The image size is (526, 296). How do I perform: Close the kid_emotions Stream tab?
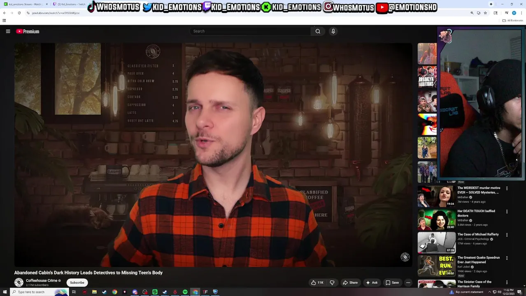[47, 4]
